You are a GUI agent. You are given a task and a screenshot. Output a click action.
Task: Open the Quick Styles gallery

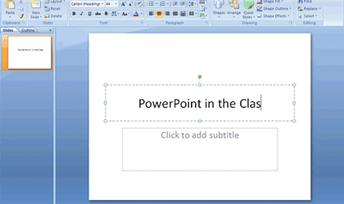click(249, 9)
